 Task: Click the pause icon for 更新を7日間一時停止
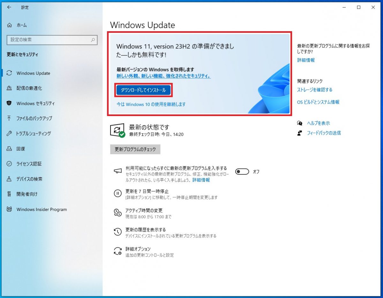click(118, 193)
